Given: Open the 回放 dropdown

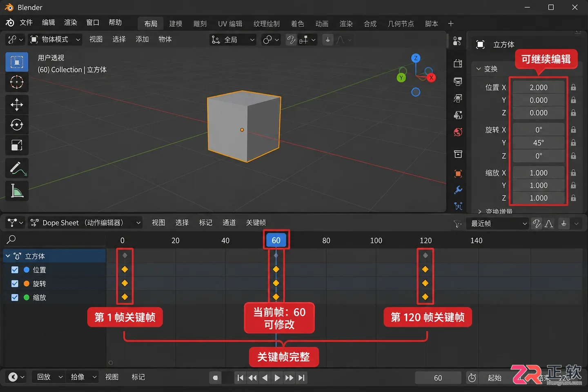Looking at the screenshot, I should tap(49, 377).
